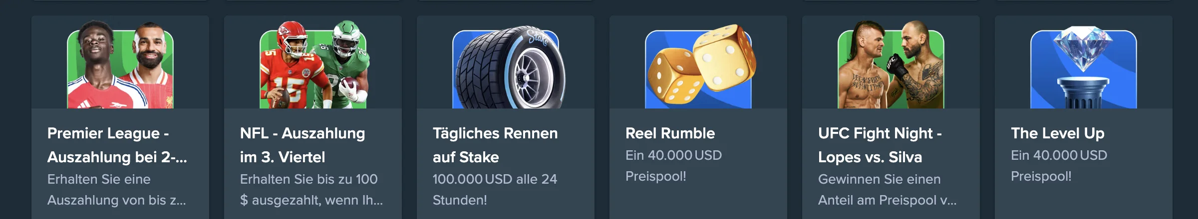Open the Premier League footballers promotion image

tap(120, 65)
